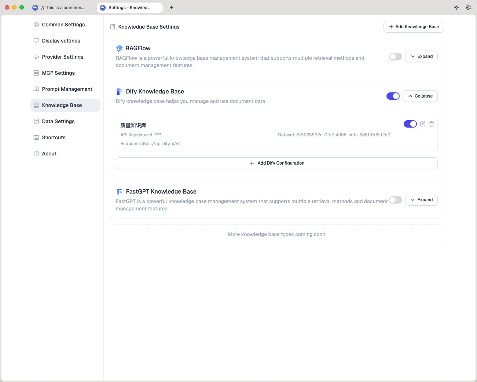477x382 pixels.
Task: Click the Dify Knowledge Base heading
Action: coord(155,92)
